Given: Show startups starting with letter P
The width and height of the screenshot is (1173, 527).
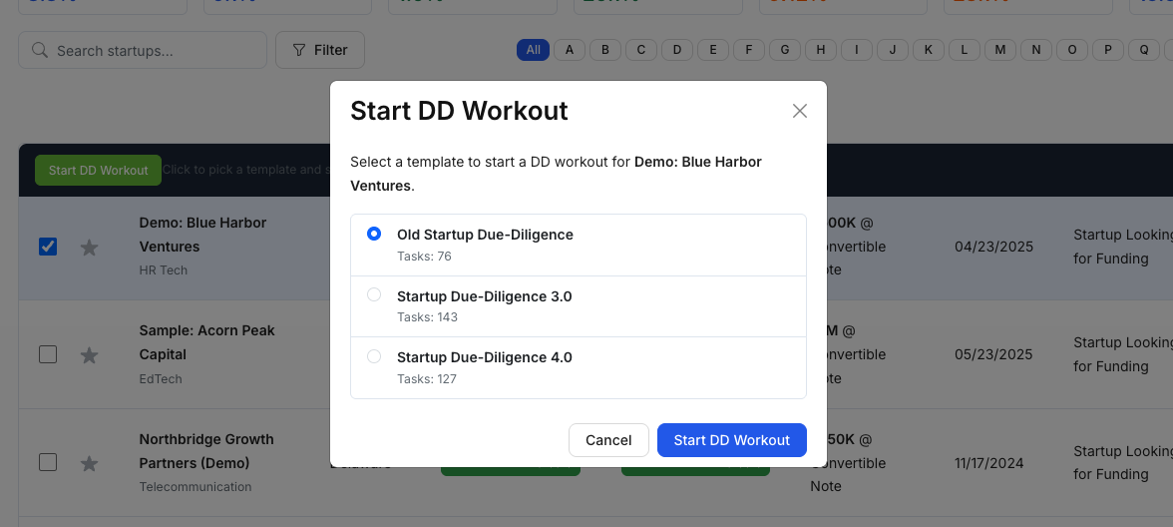Looking at the screenshot, I should (1108, 50).
